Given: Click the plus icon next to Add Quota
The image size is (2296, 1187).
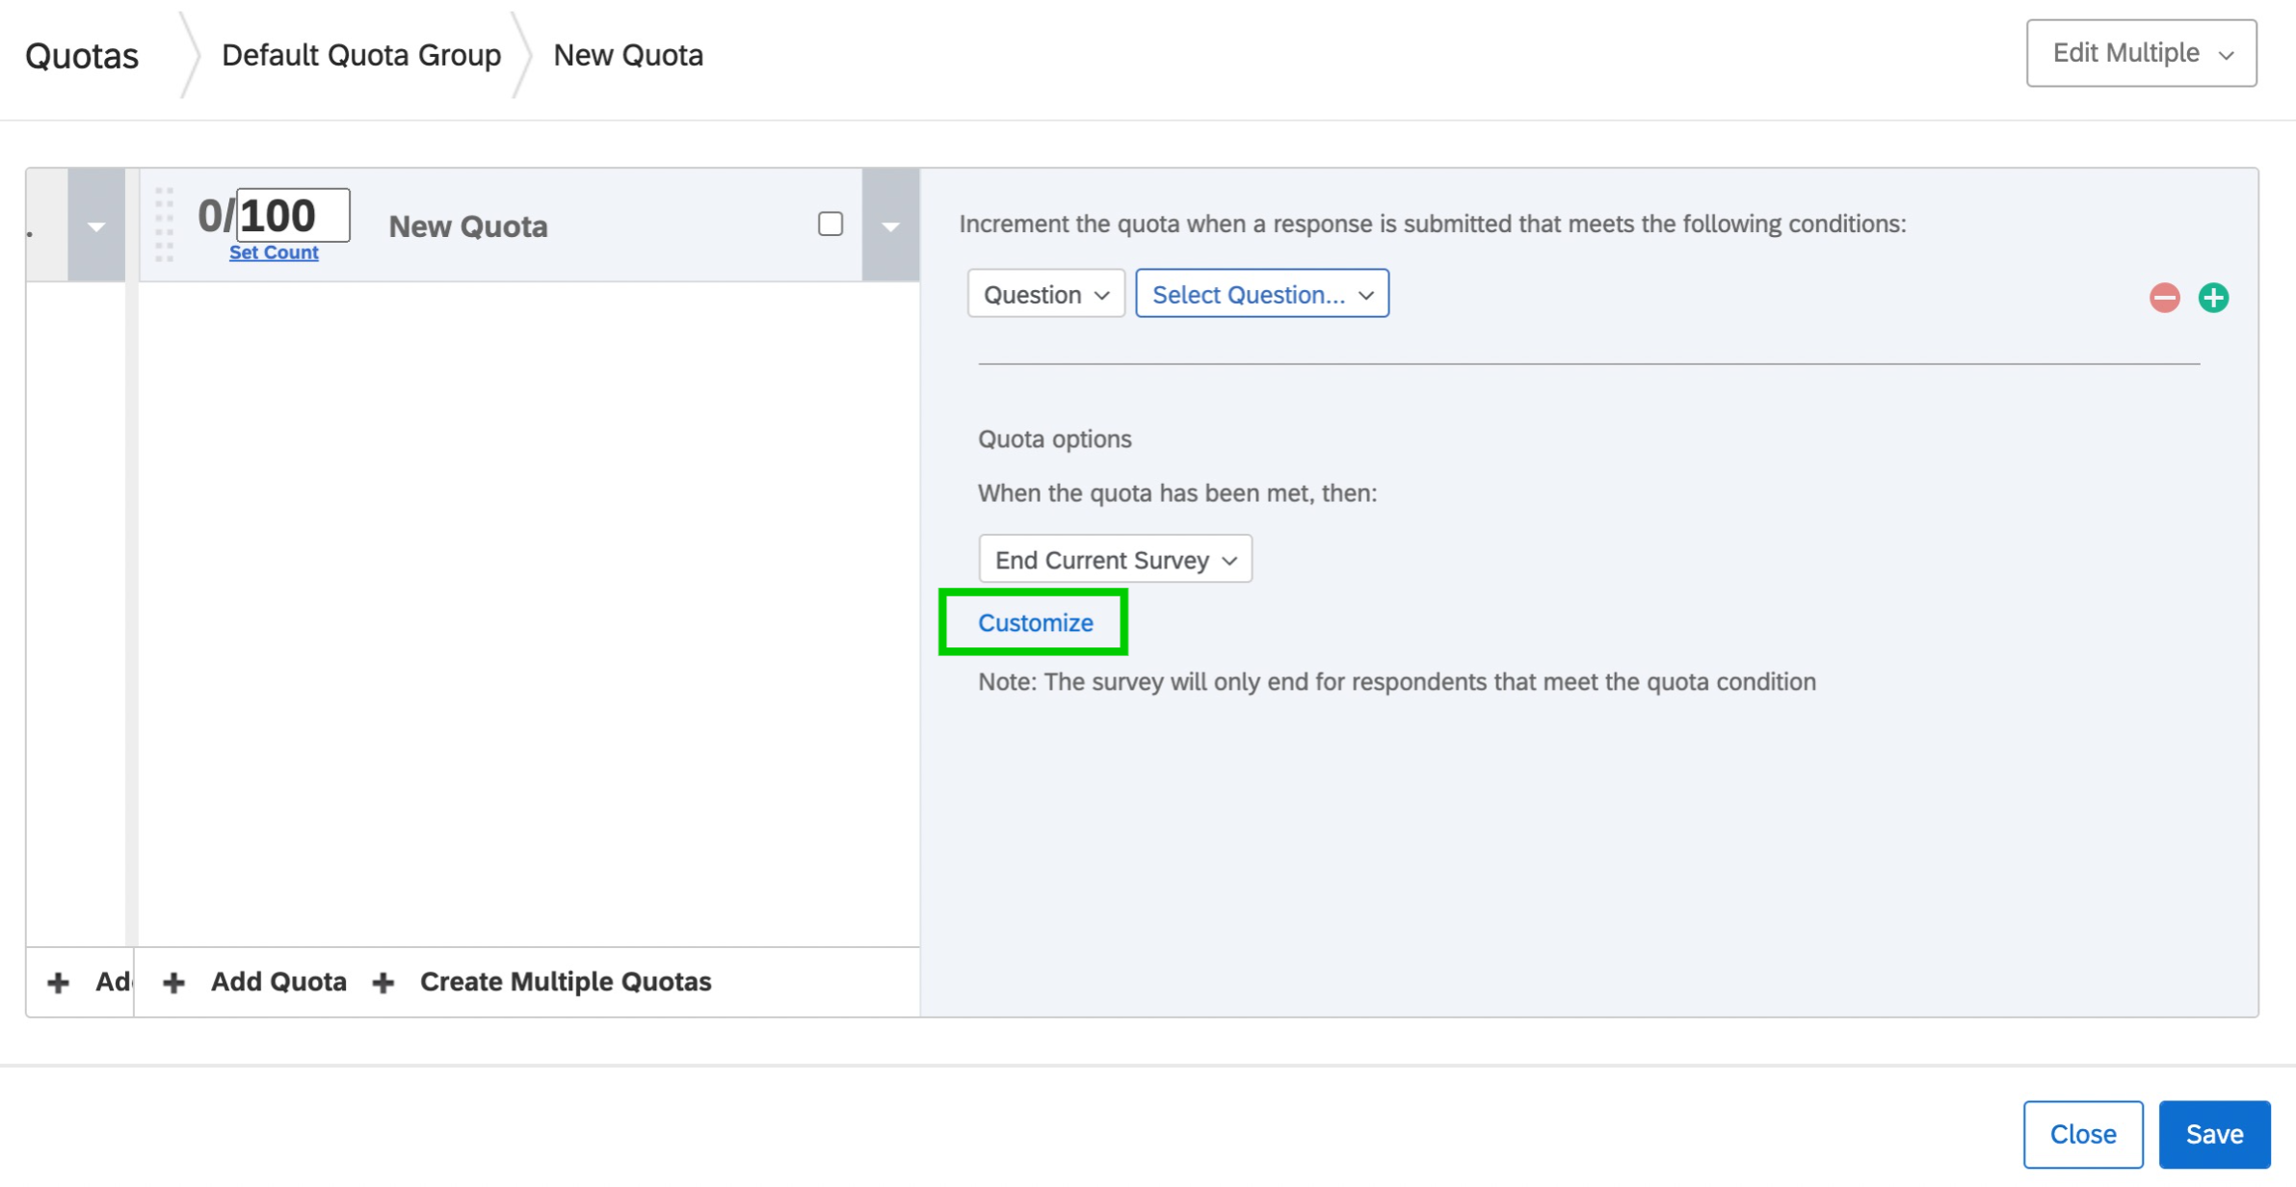Looking at the screenshot, I should coord(174,981).
